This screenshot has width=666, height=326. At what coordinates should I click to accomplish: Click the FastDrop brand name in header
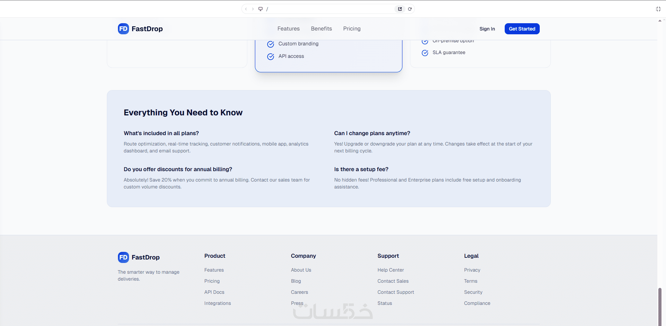pyautogui.click(x=147, y=29)
